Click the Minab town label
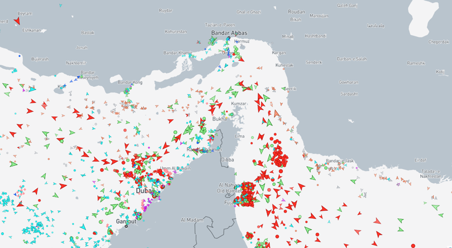 click(288, 36)
